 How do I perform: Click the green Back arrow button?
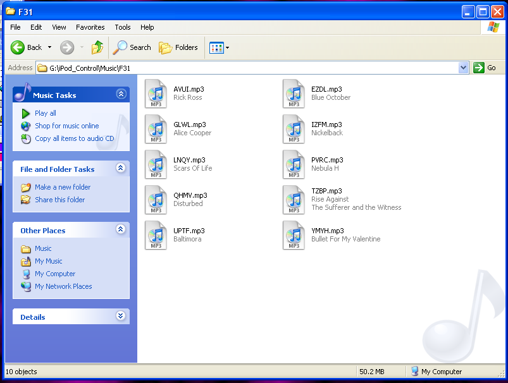[18, 47]
